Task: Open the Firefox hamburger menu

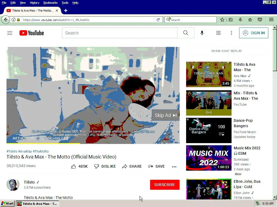Action: pos(271,19)
